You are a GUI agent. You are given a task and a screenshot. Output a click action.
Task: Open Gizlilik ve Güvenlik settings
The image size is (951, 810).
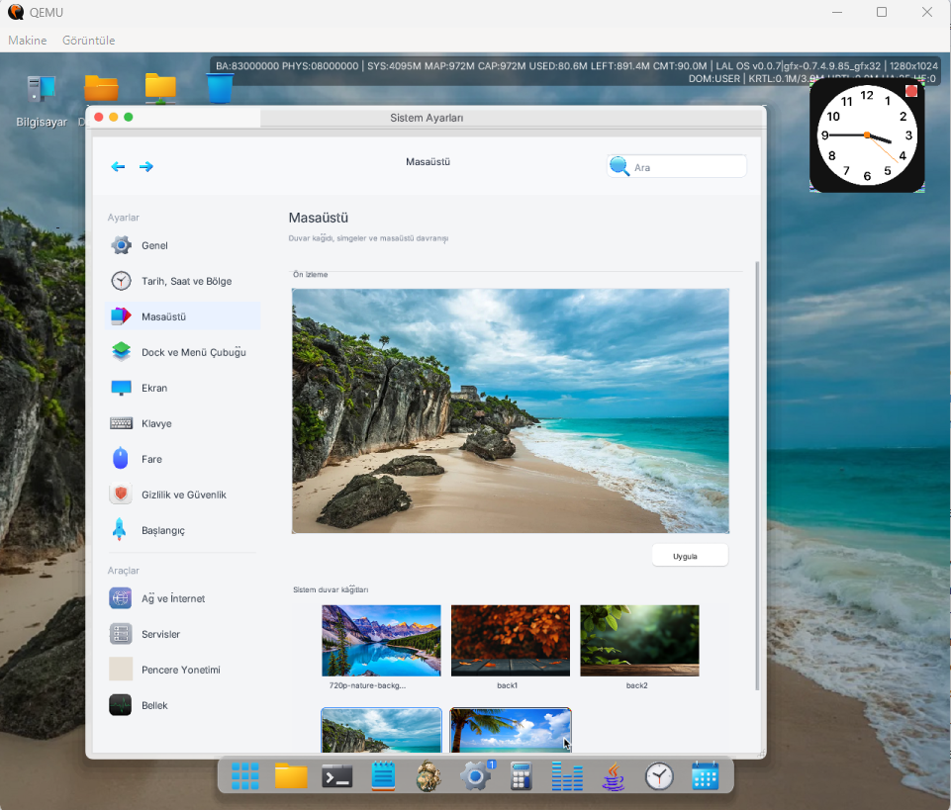[x=182, y=495]
